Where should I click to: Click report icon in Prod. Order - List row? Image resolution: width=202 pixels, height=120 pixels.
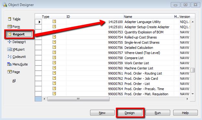(54, 83)
